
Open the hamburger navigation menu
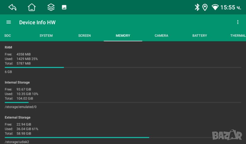(9, 22)
